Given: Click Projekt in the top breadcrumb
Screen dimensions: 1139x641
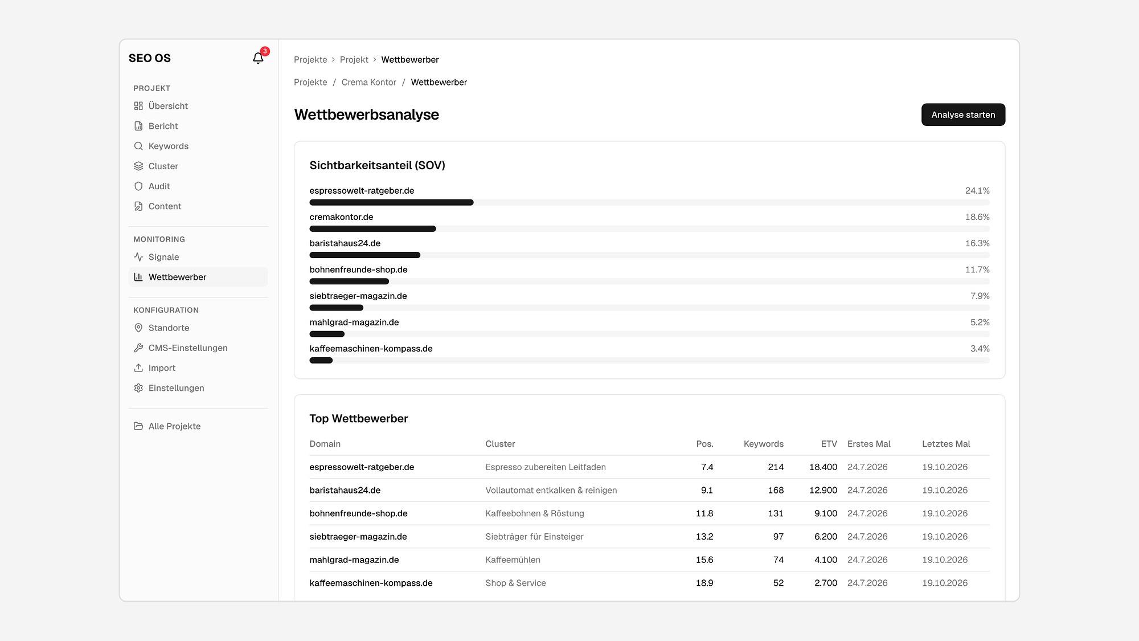Looking at the screenshot, I should click(x=354, y=59).
